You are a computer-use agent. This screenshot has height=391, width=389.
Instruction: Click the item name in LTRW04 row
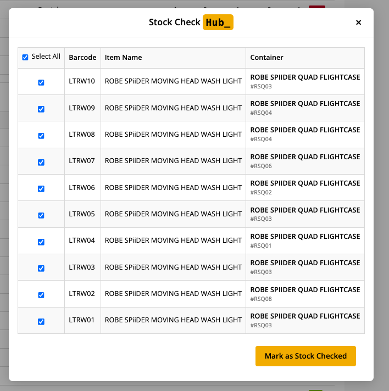click(x=173, y=240)
